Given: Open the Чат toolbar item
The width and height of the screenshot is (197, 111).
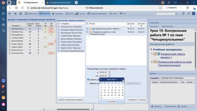Looking at the screenshot, I should [x=123, y=14].
